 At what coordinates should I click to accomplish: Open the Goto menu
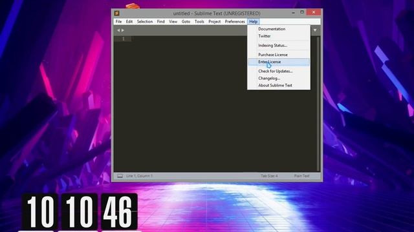coord(186,21)
